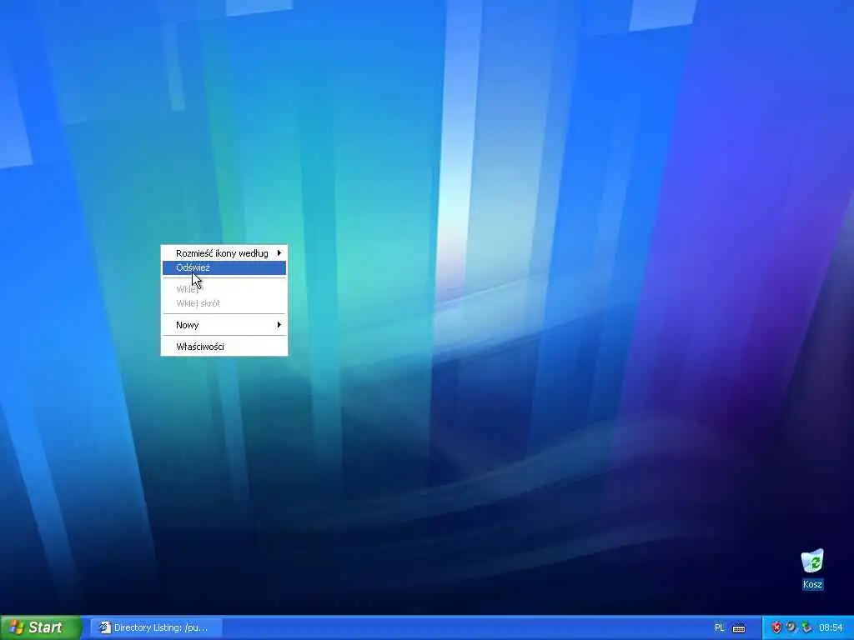Click the 08:54 system clock
Screen dimensions: 854x640
(831, 627)
